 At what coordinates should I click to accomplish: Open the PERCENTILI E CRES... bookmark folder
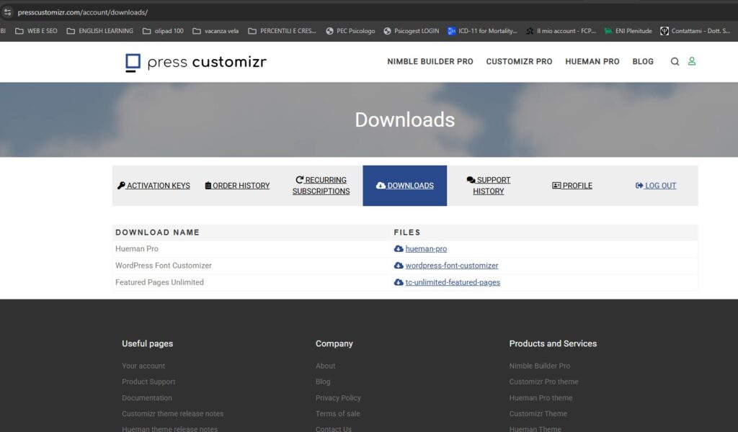[282, 31]
